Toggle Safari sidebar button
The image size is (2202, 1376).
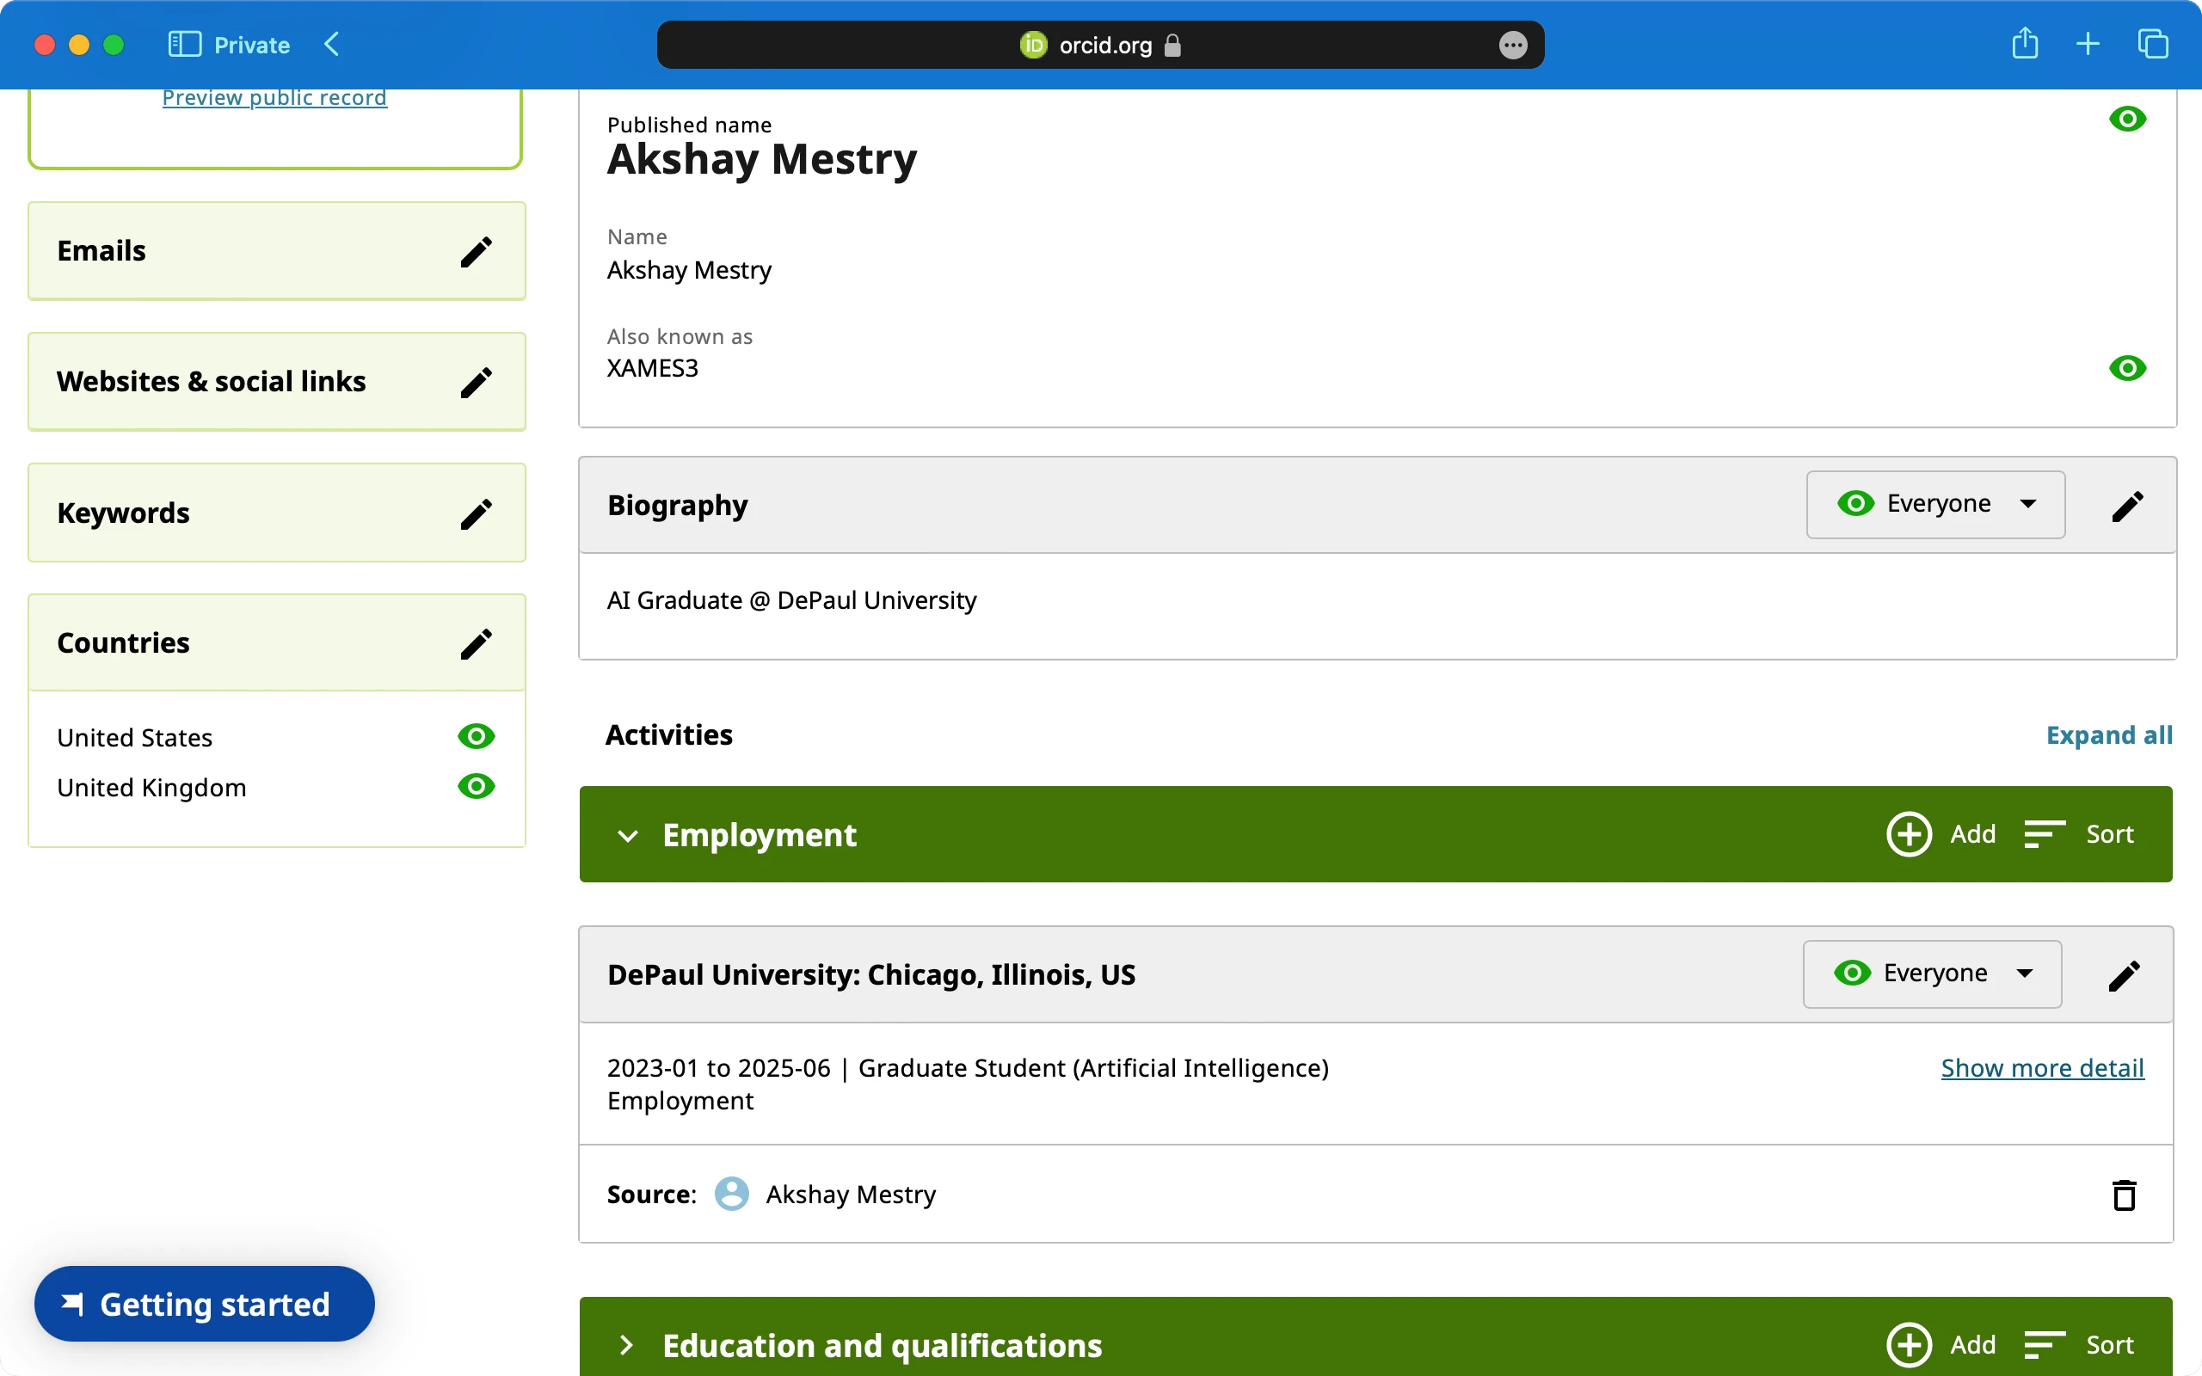185,45
